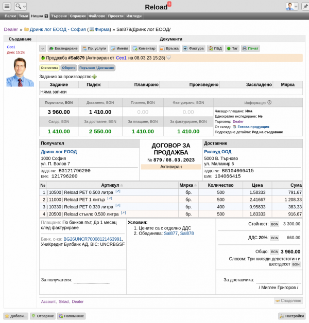Open link icon for Reload PET 1 литър
309x323 pixels.
coord(110,199)
